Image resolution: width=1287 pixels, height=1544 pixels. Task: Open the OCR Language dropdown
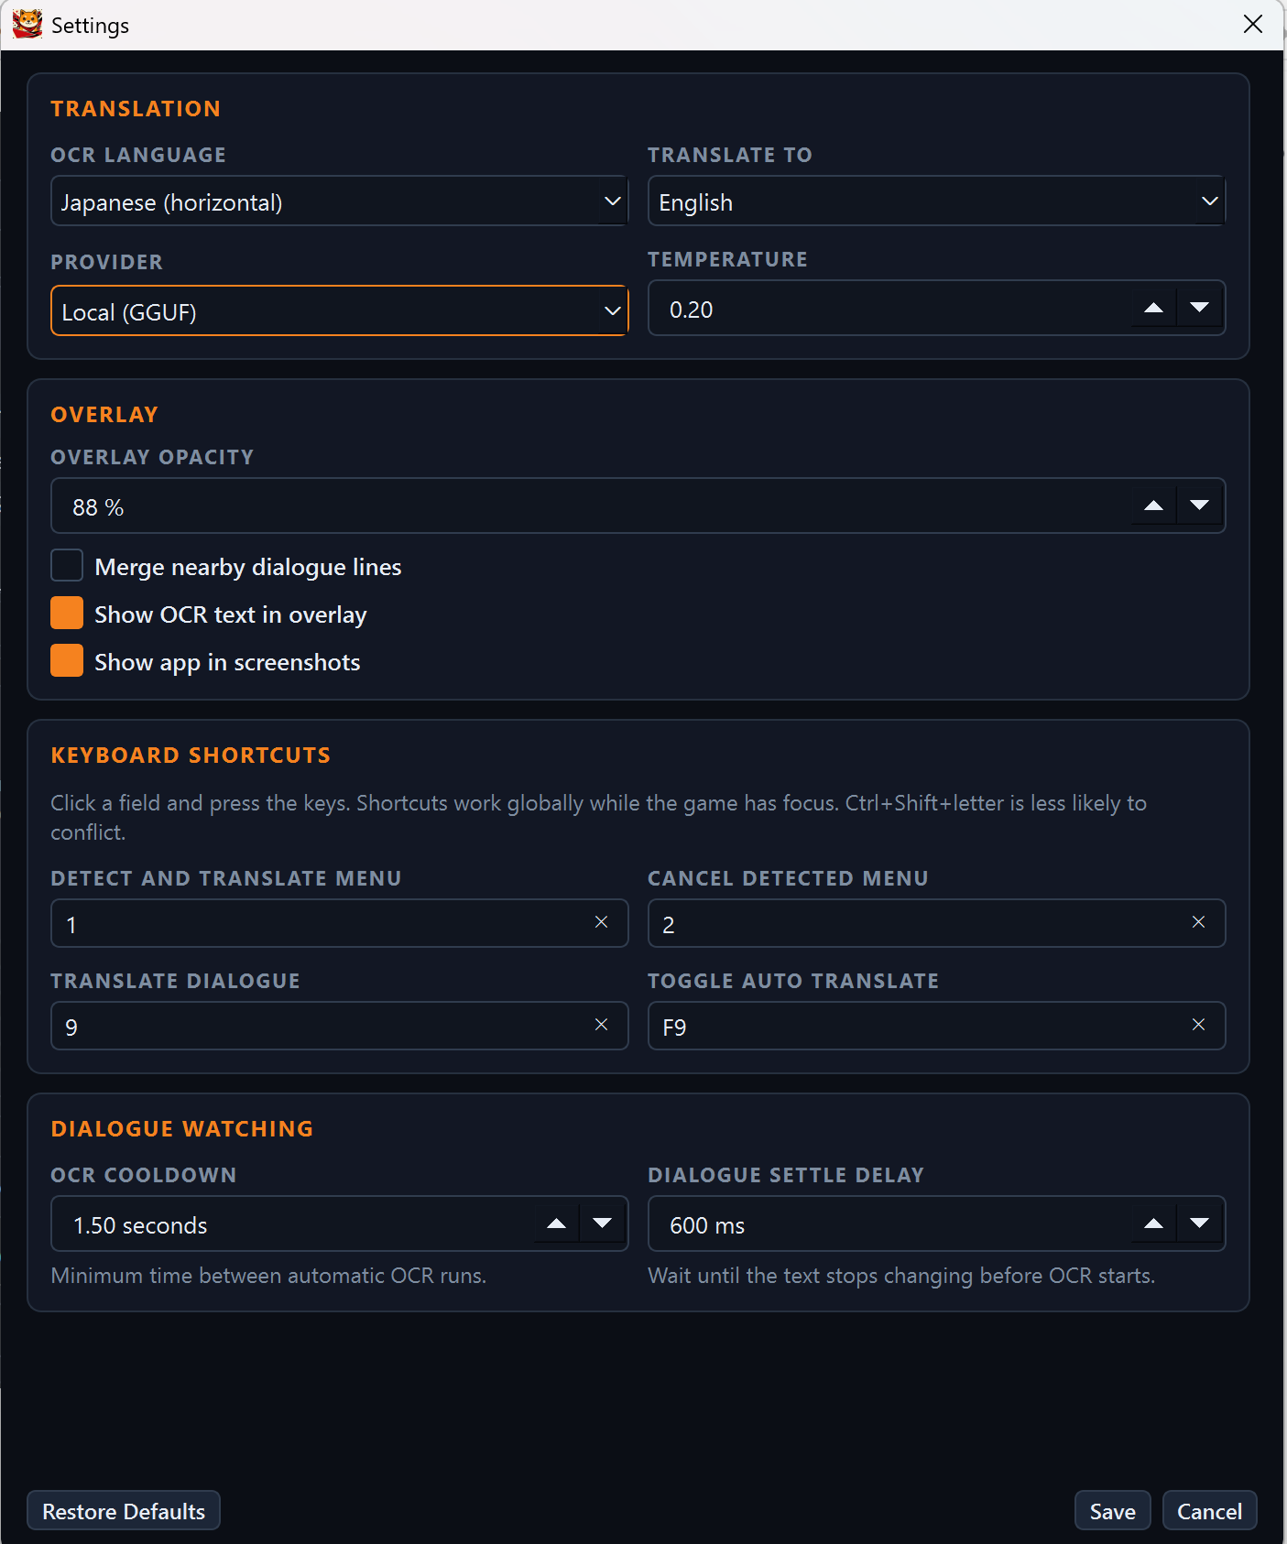(x=339, y=201)
